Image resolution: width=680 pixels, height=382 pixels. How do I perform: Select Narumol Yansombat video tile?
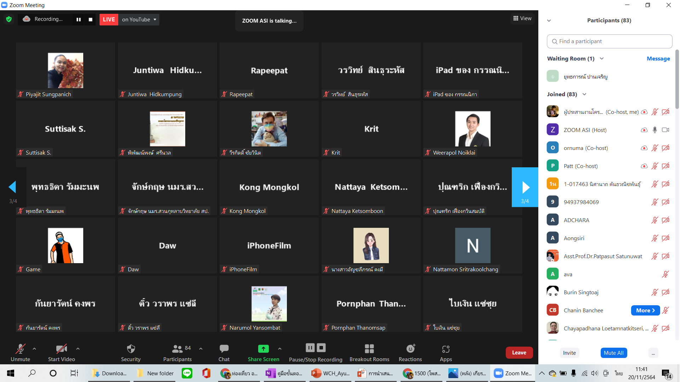pyautogui.click(x=269, y=304)
